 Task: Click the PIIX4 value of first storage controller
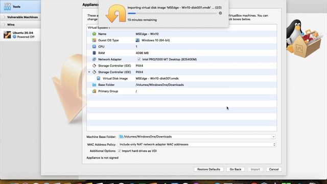point(139,66)
